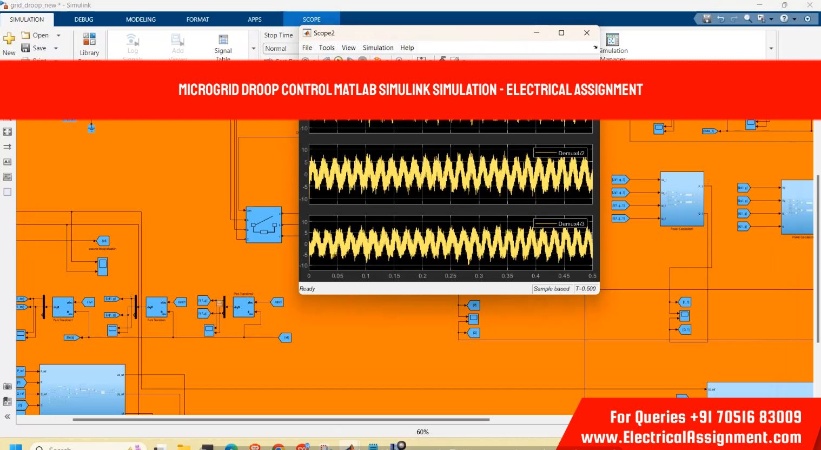Expand the Save dropdown arrow
821x450 pixels.
[56, 49]
